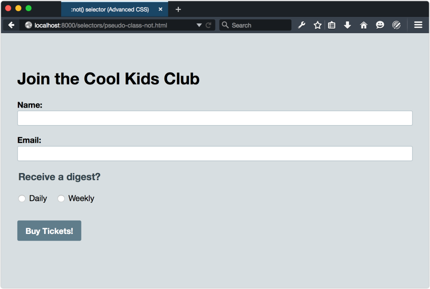Open developer tools wrench icon
The width and height of the screenshot is (430, 289).
302,25
